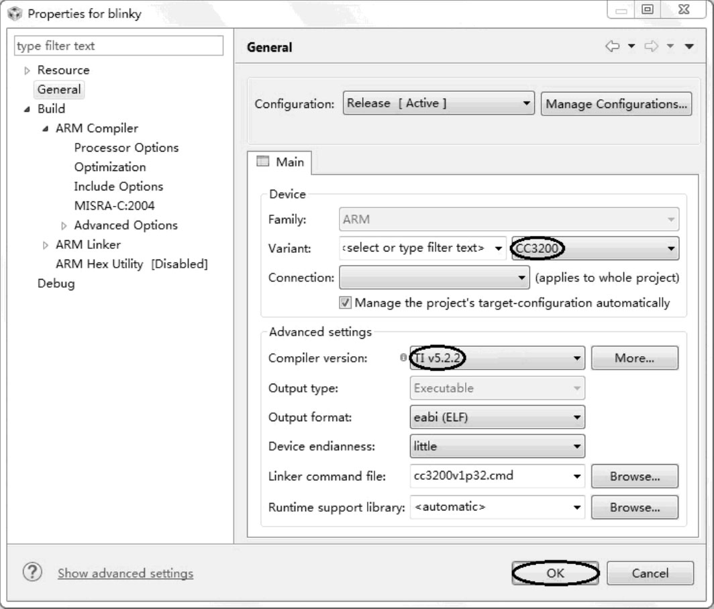Click the type filter text field
714x609 pixels.
[118, 46]
